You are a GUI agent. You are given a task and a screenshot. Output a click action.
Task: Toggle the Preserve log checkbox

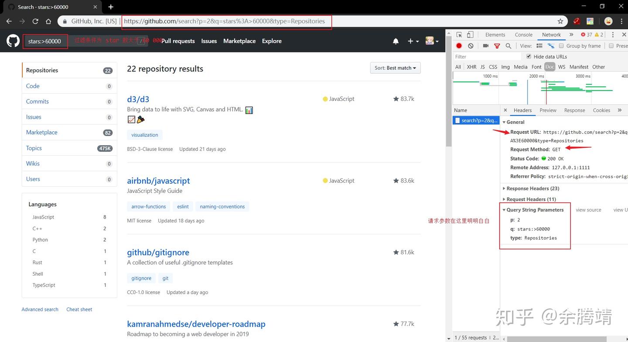tap(611, 46)
